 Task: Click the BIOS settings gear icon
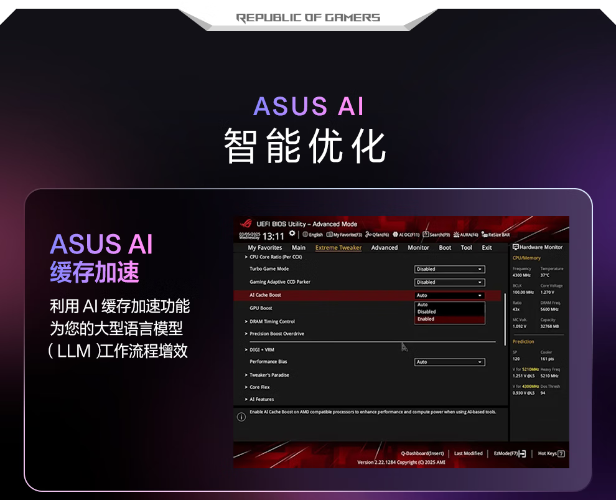[292, 235]
